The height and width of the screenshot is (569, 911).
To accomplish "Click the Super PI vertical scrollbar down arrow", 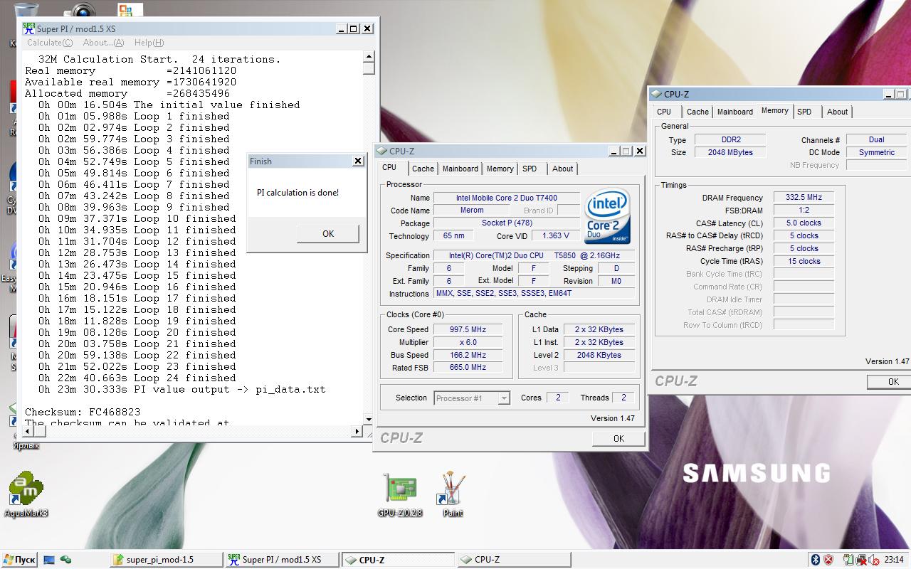I will click(369, 420).
